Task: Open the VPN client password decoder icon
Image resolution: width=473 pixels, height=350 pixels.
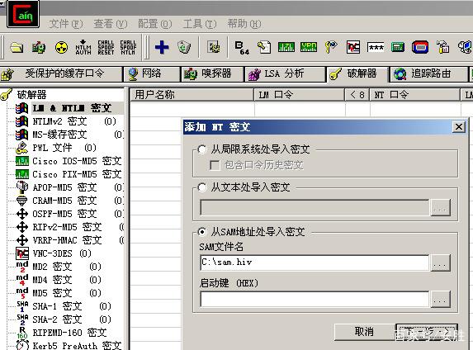Action: [x=309, y=47]
